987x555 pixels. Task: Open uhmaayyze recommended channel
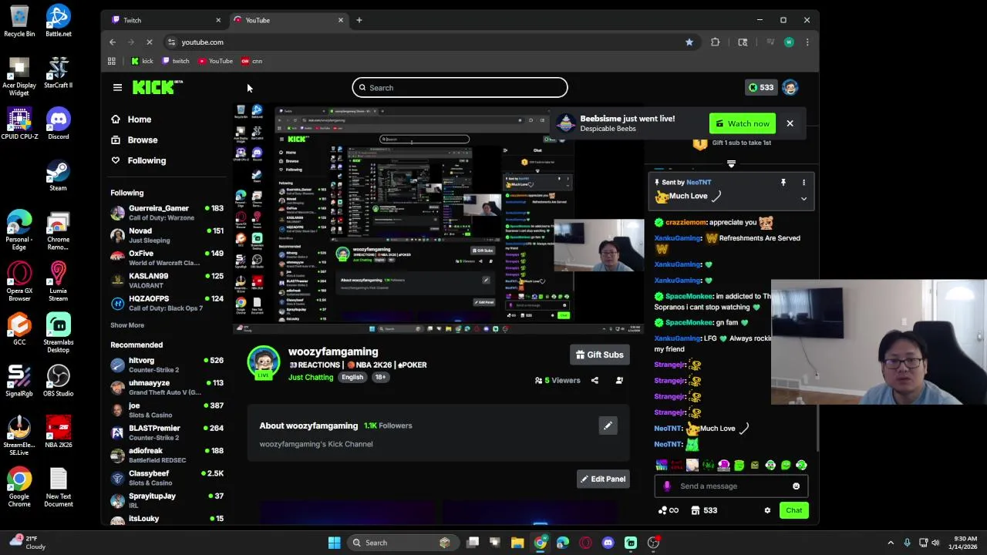click(x=167, y=387)
